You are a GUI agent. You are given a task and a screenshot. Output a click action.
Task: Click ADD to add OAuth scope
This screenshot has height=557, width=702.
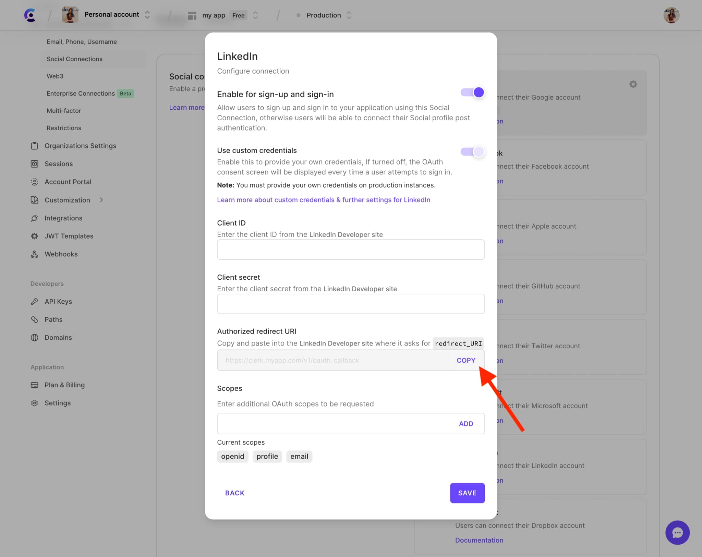467,424
